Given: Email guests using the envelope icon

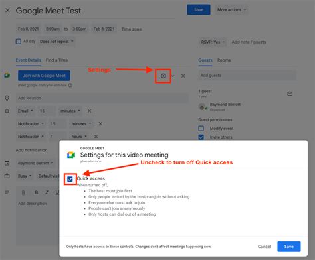Looking at the screenshot, I should click(290, 94).
